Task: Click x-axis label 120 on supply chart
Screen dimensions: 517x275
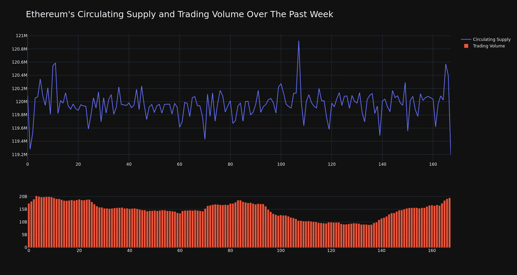Action: point(332,164)
